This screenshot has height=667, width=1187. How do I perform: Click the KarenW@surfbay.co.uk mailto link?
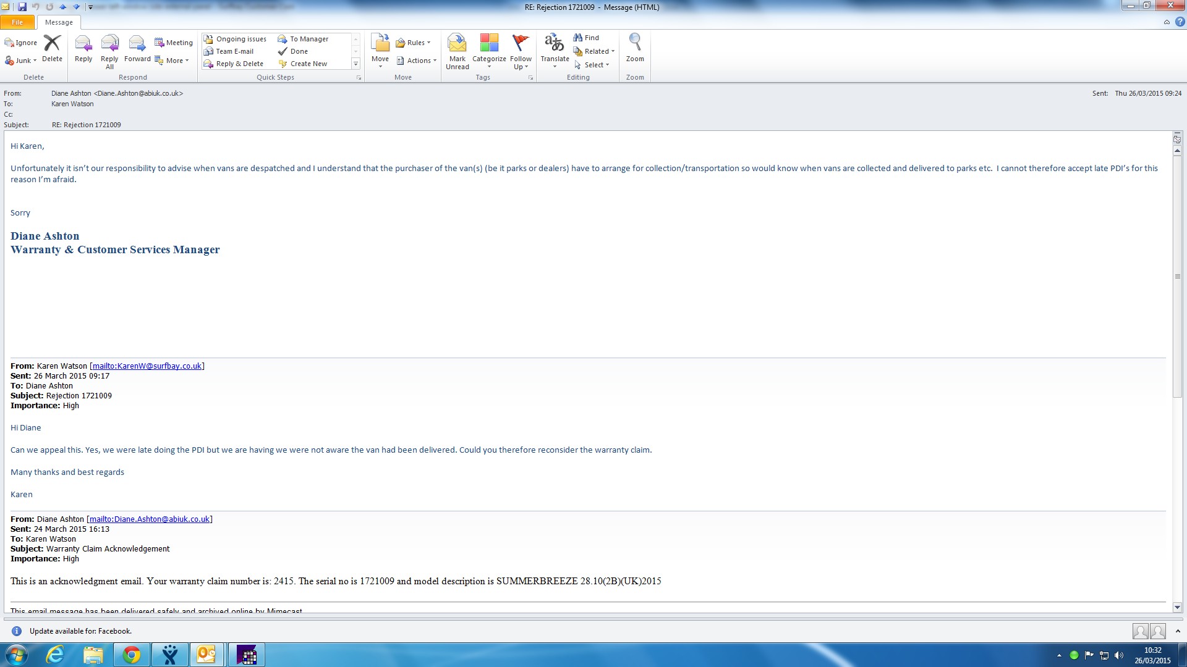tap(147, 366)
